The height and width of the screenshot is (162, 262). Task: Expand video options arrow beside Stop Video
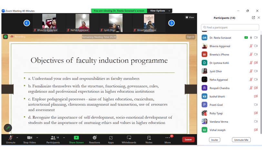click(37, 138)
